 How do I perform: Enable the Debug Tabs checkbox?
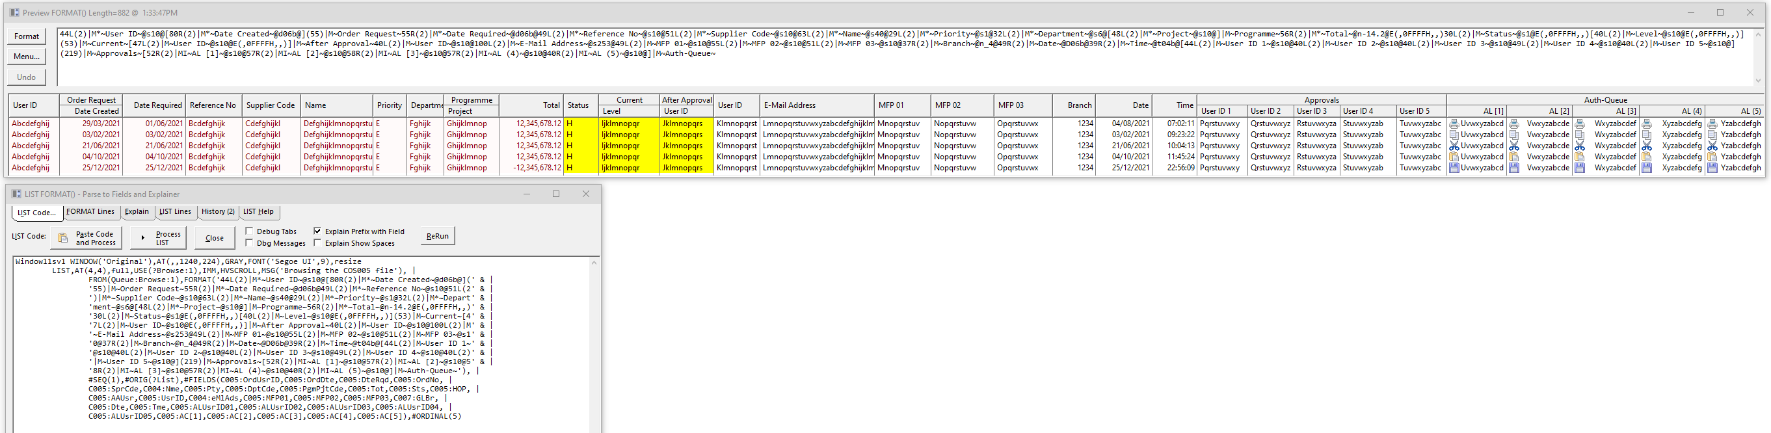(250, 231)
